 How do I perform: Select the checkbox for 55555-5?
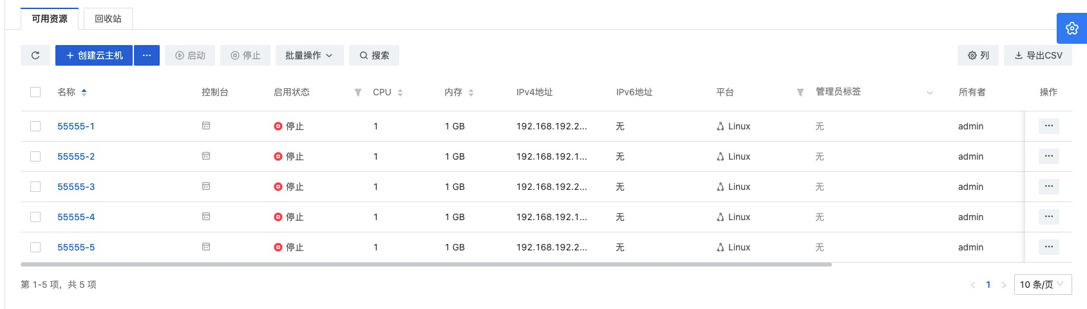click(x=35, y=247)
